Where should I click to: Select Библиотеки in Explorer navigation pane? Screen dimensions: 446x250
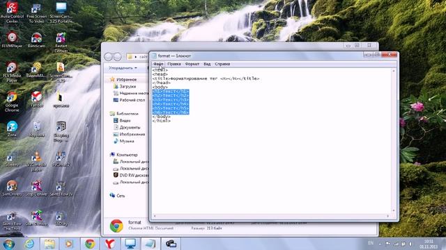(x=124, y=114)
